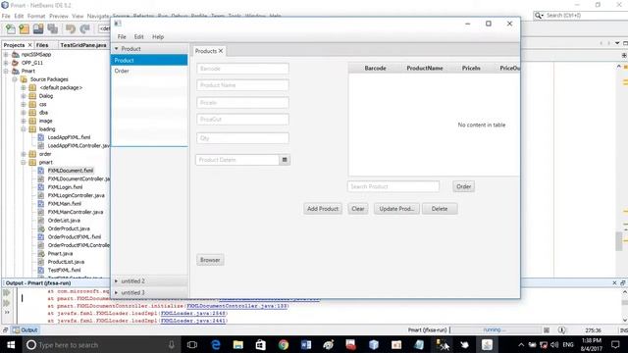Expand the untitled 2 accordion pane
The height and width of the screenshot is (353, 628).
116,281
